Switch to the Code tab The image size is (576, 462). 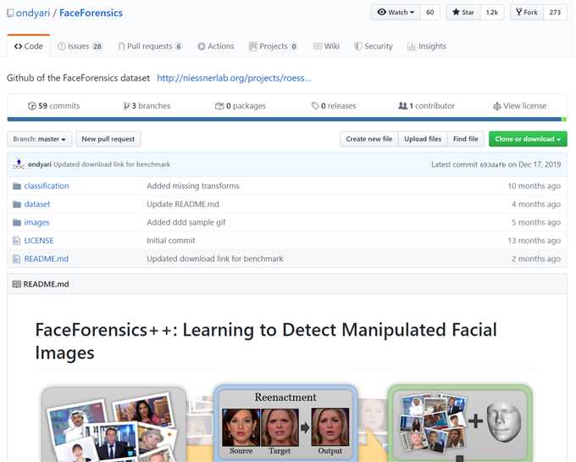(28, 47)
